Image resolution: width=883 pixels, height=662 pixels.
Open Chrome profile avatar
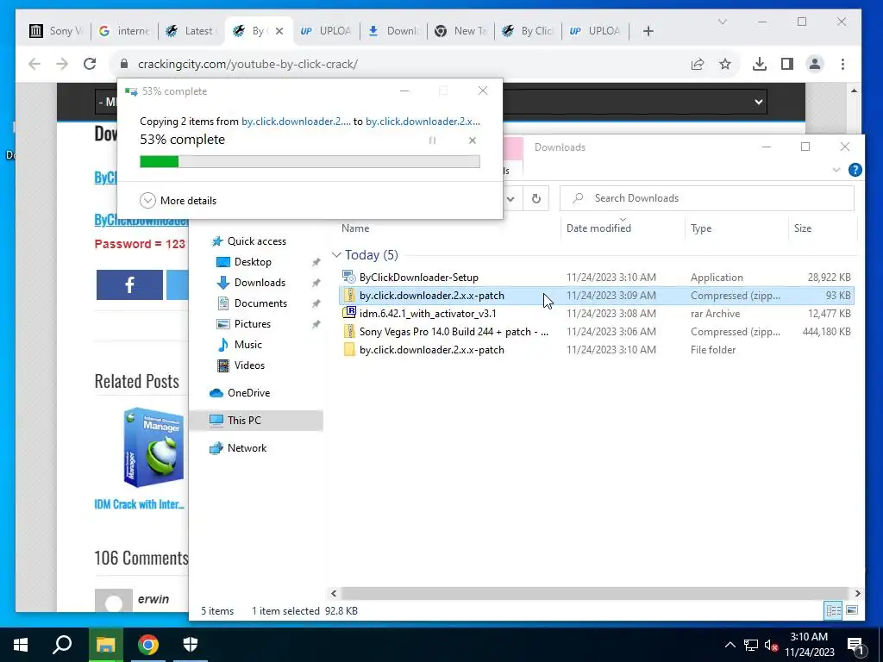point(814,64)
